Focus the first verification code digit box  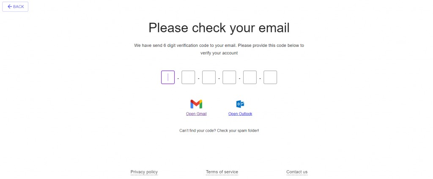(x=168, y=77)
